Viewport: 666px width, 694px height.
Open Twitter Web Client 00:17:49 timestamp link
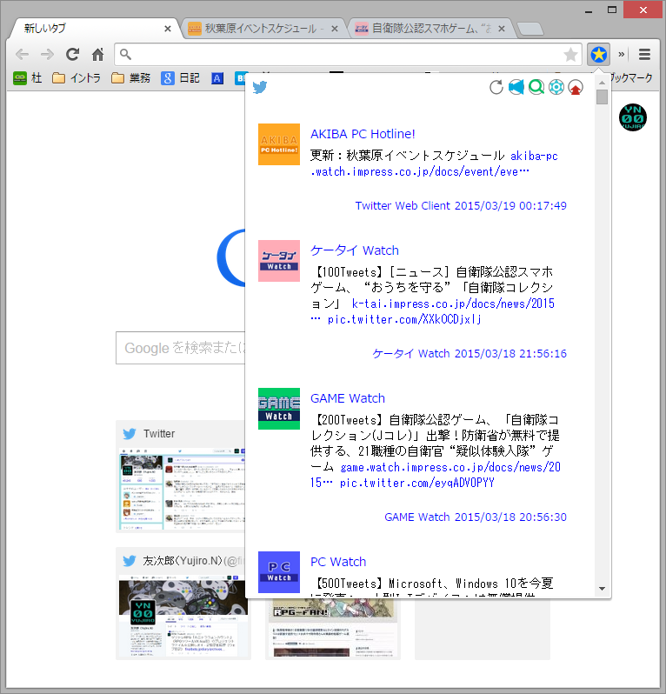point(461,206)
